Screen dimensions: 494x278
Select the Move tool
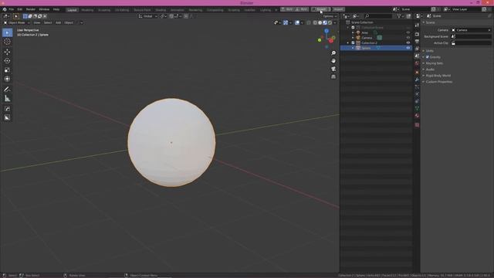click(7, 52)
